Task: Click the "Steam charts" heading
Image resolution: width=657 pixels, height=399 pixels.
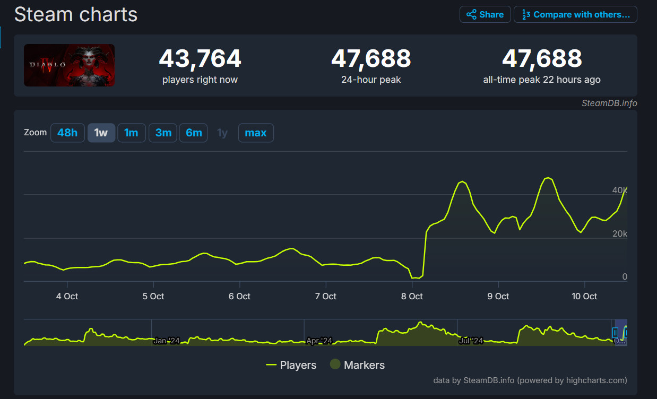Action: 76,14
